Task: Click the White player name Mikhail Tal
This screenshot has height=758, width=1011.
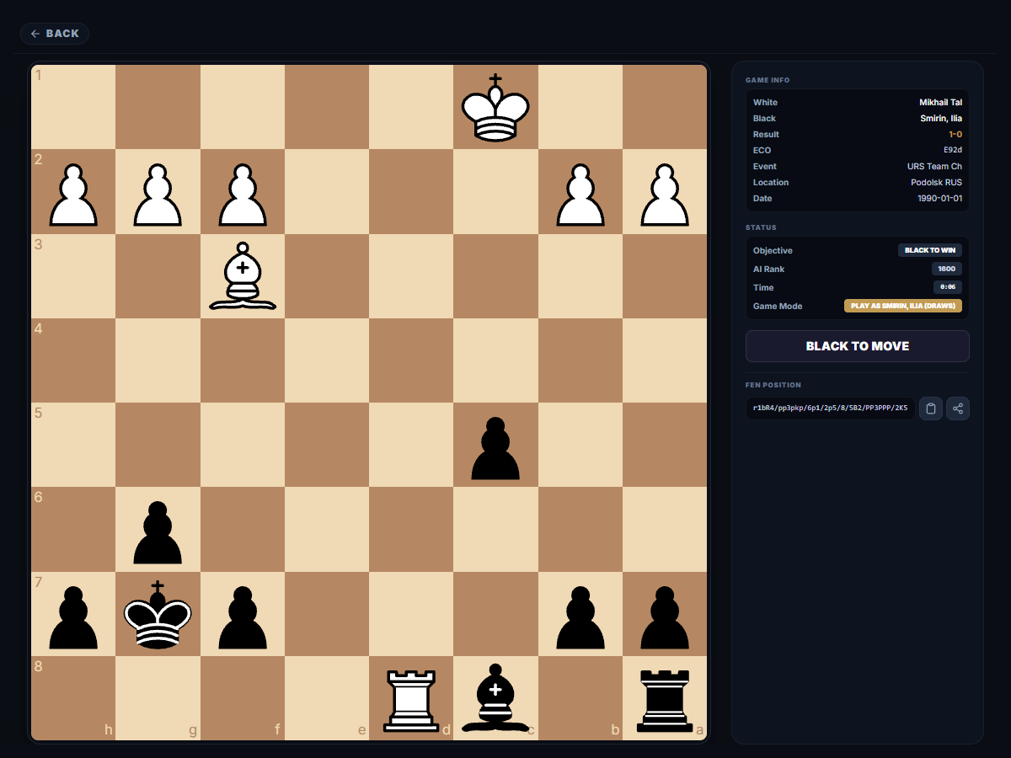Action: pos(940,102)
